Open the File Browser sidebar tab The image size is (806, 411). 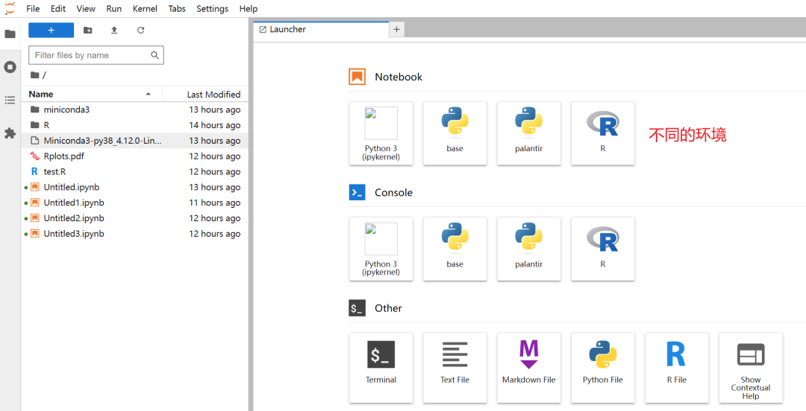coord(10,34)
